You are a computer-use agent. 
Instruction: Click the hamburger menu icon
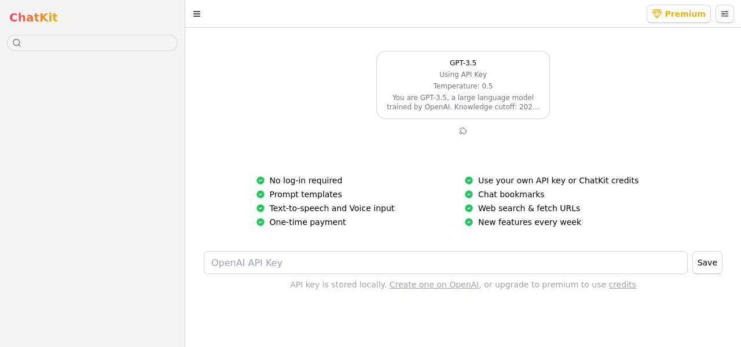click(197, 14)
